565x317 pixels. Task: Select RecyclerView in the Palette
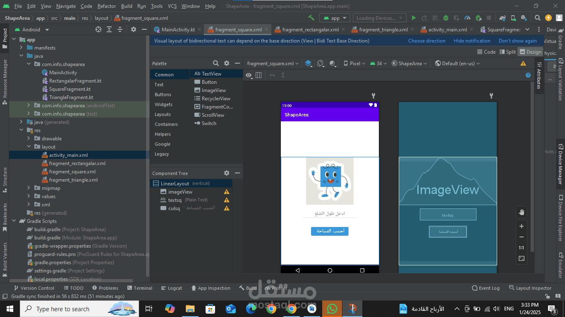[x=216, y=99]
